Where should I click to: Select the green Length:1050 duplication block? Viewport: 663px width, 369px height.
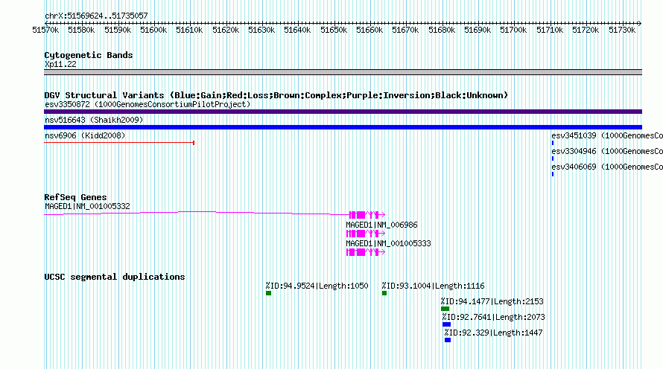268,293
